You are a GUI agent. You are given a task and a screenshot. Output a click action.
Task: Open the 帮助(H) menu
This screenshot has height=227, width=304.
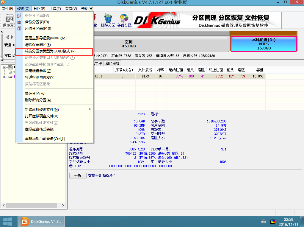coord(87,9)
